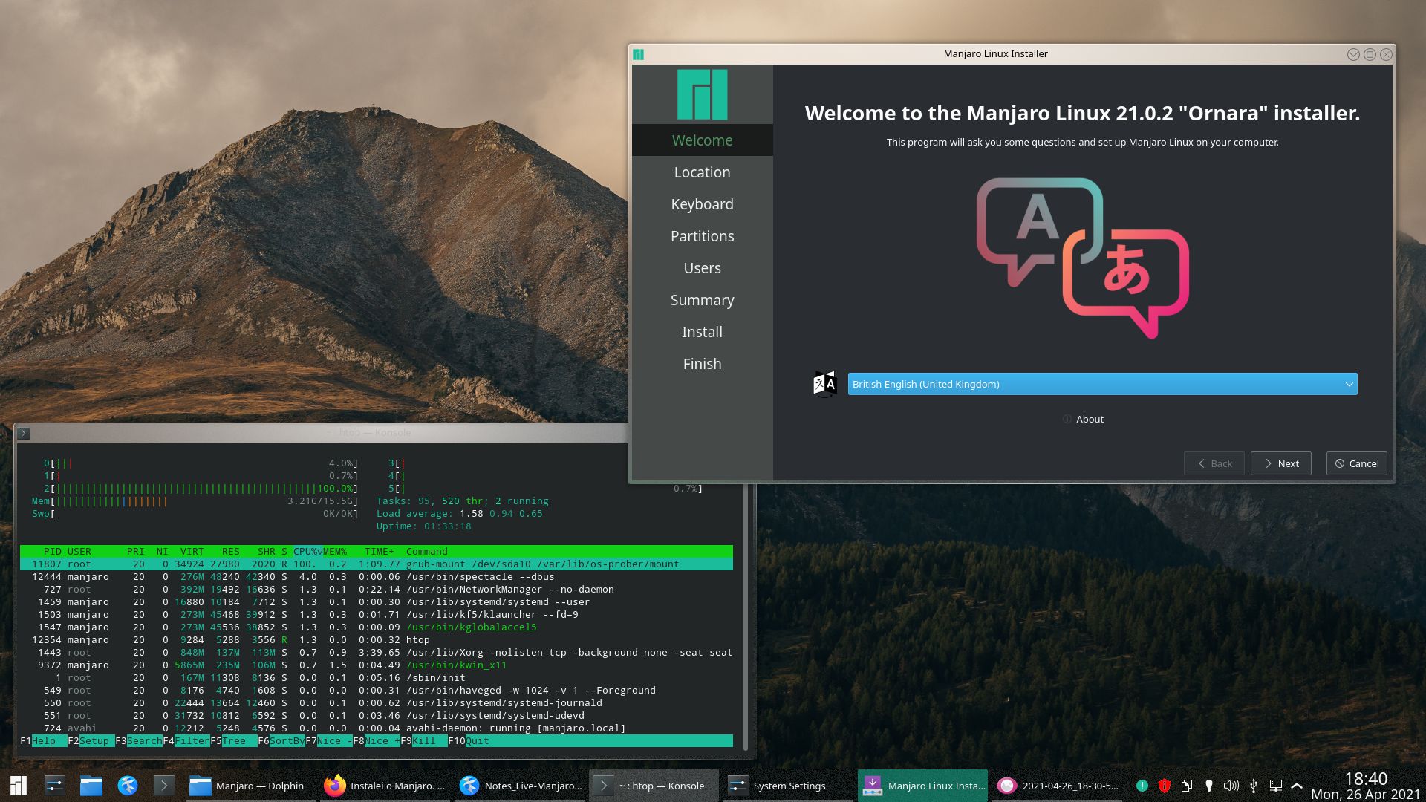Click the language globe icon beside the selector
Image resolution: width=1426 pixels, height=802 pixels.
pyautogui.click(x=827, y=384)
